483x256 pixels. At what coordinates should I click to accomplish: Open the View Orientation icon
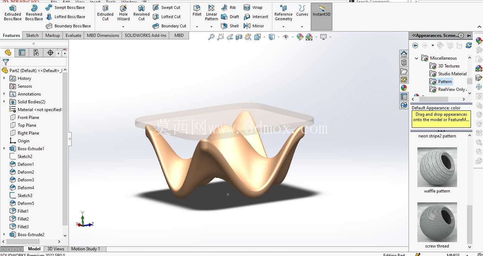258,37
